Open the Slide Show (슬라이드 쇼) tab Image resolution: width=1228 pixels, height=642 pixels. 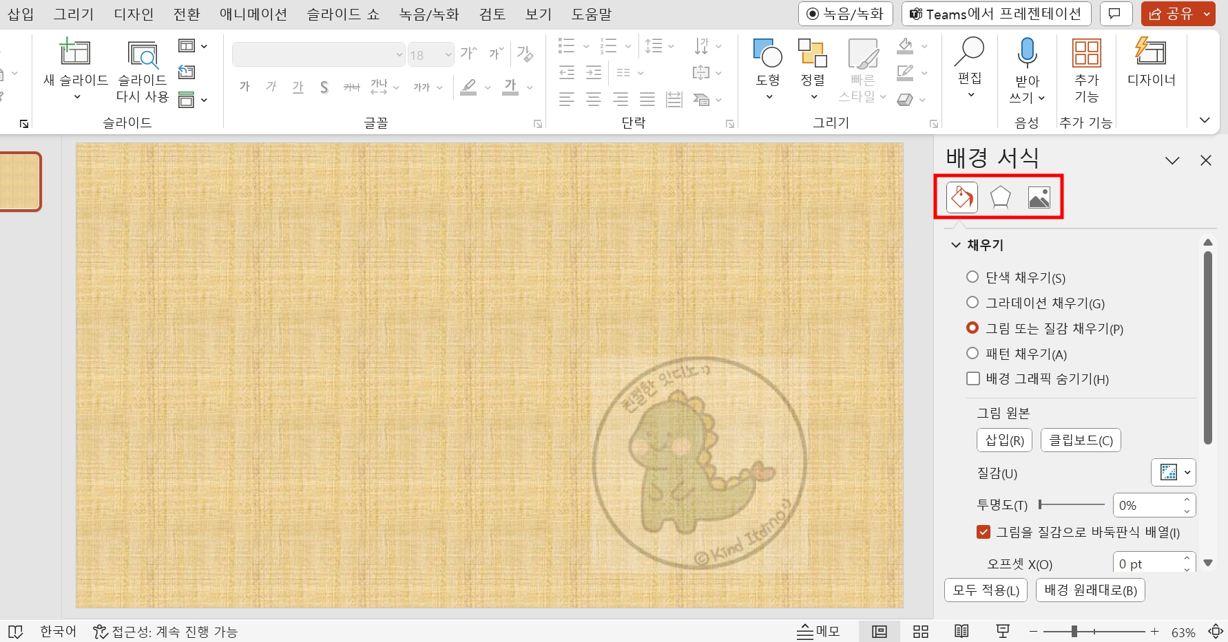click(343, 14)
